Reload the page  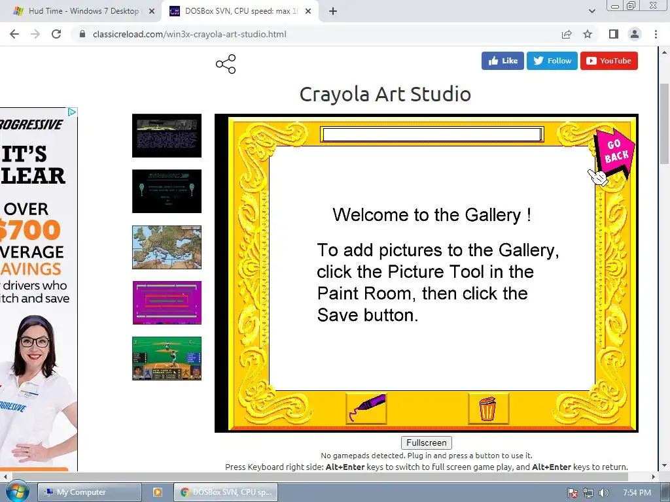coord(56,34)
